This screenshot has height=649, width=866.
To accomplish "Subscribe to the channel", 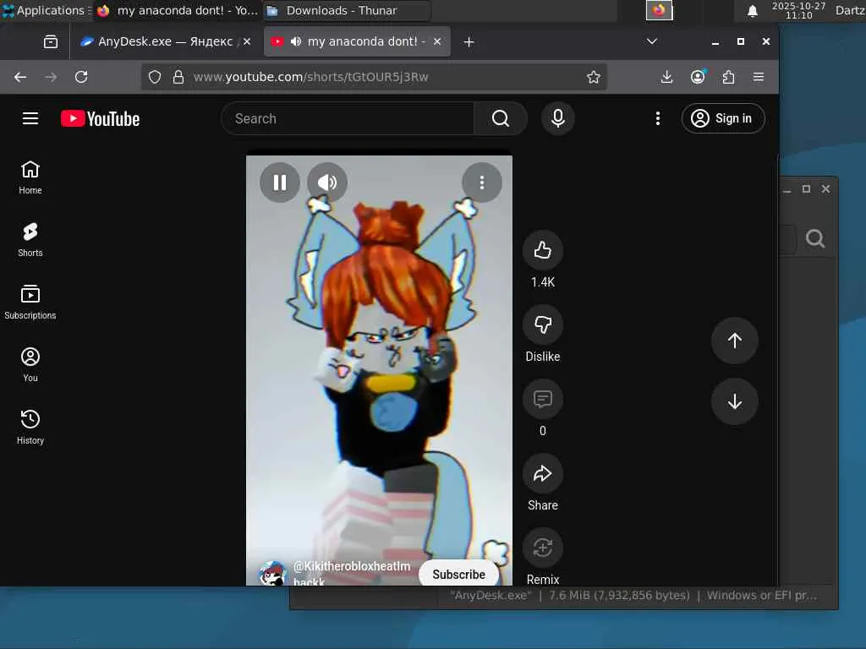I will (458, 574).
